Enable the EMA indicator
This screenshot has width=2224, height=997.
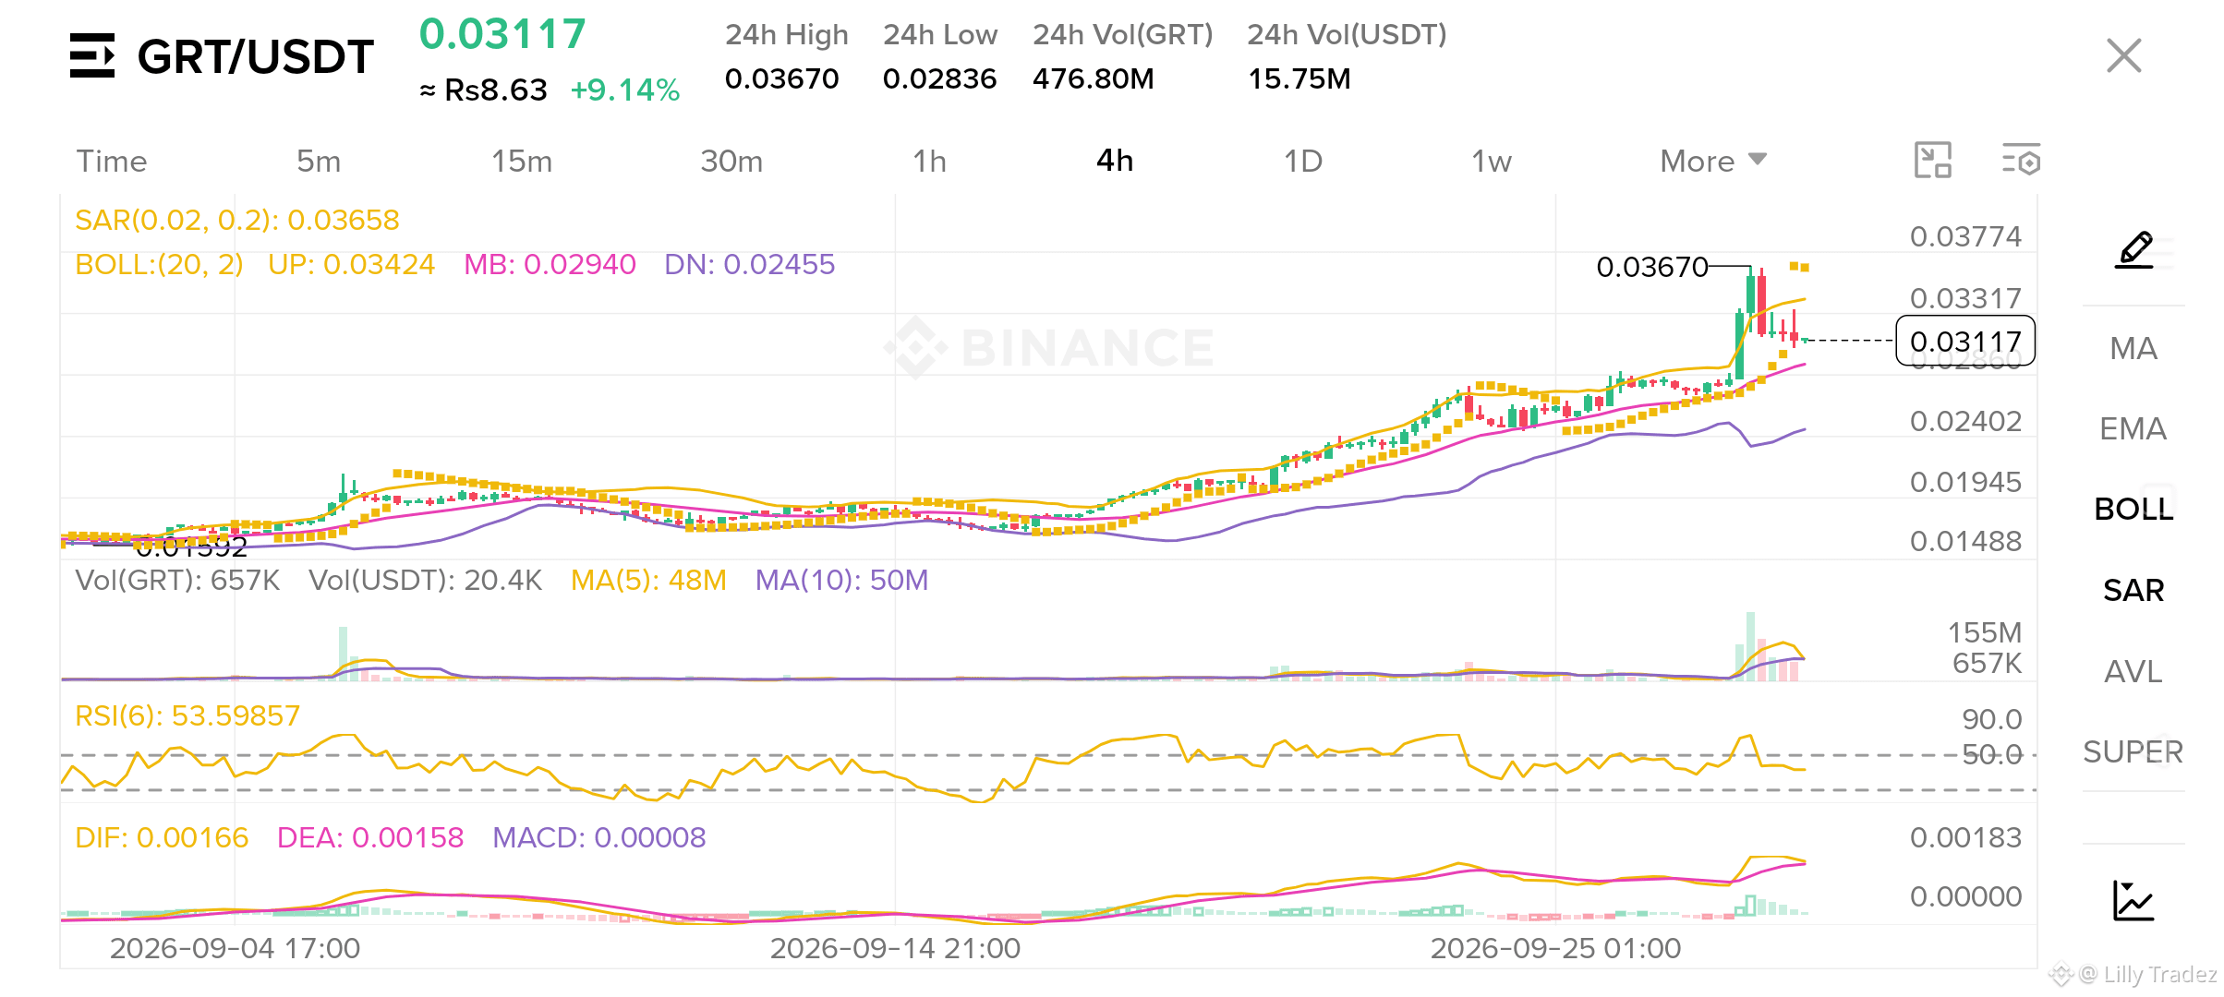point(2133,428)
